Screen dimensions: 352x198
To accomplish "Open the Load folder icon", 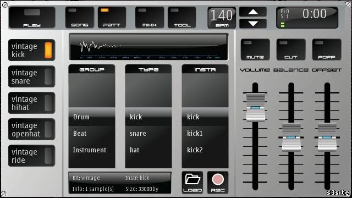I will click(193, 183).
